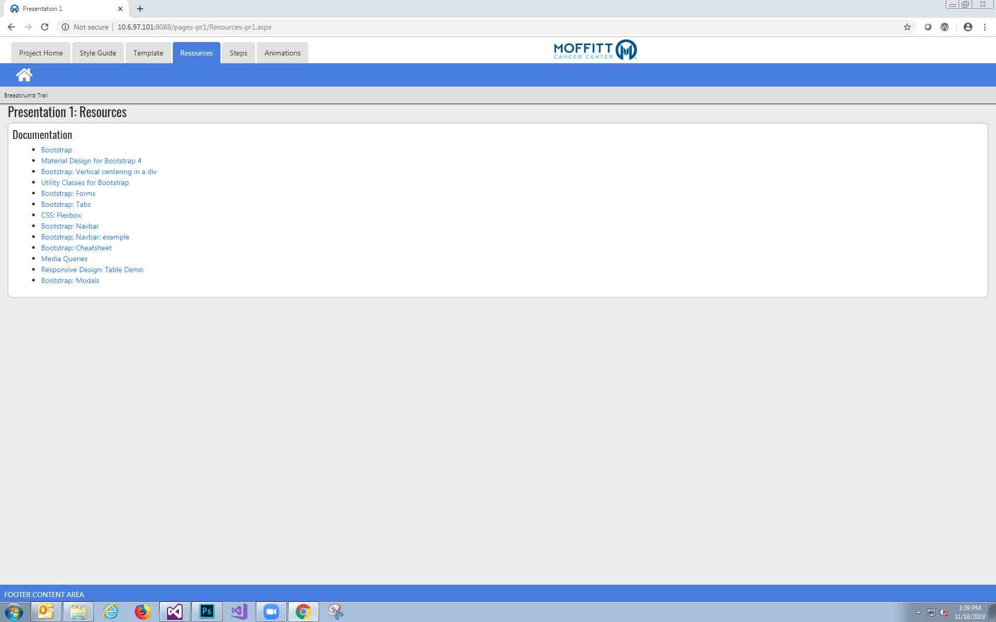996x622 pixels.
Task: Click the site info Not secure icon
Action: coord(65,27)
